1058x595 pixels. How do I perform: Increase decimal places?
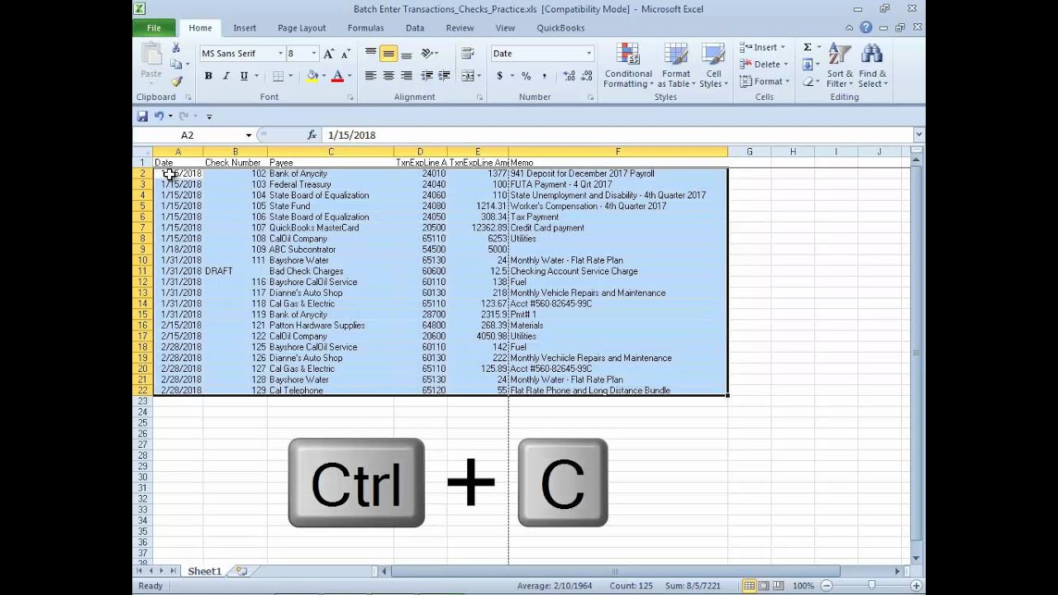570,76
